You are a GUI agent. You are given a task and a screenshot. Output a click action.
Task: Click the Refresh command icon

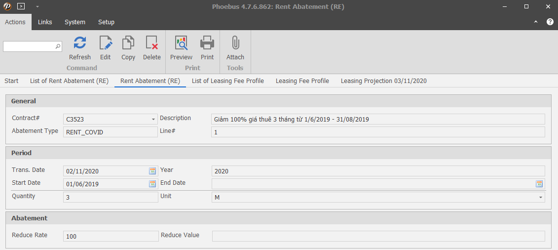[79, 43]
